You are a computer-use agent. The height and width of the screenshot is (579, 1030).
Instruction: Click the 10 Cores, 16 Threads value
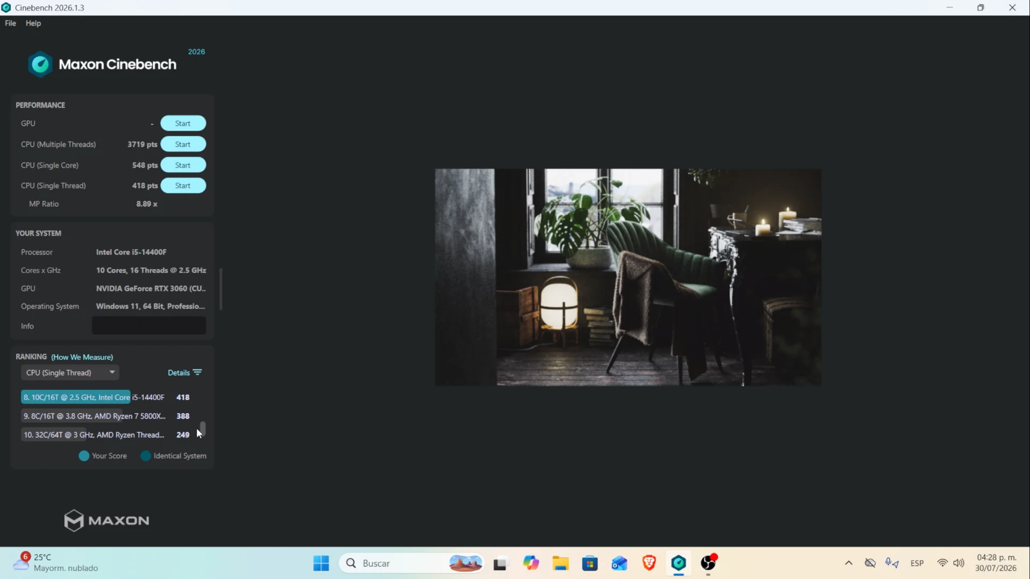[151, 270]
